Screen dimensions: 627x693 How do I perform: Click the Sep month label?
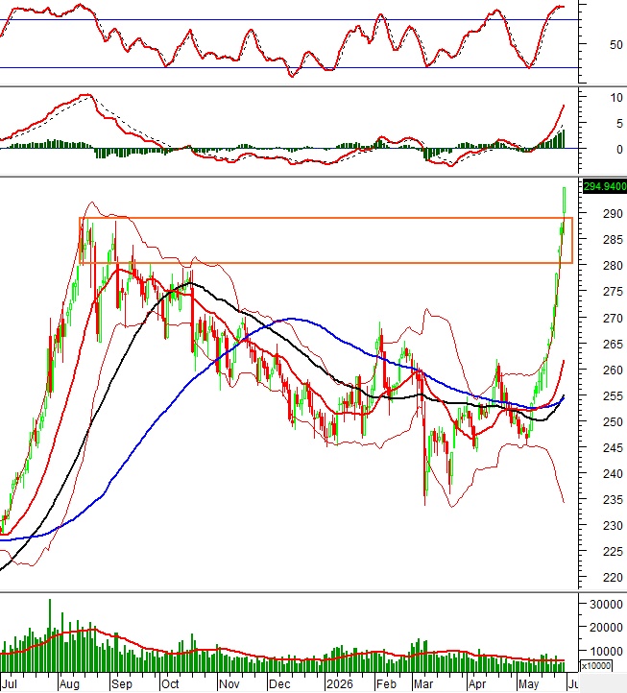[122, 684]
